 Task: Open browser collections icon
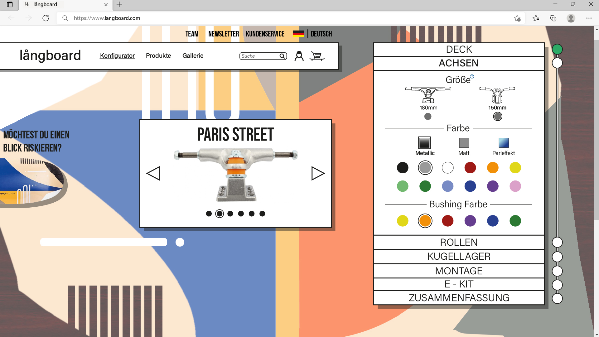pyautogui.click(x=553, y=18)
